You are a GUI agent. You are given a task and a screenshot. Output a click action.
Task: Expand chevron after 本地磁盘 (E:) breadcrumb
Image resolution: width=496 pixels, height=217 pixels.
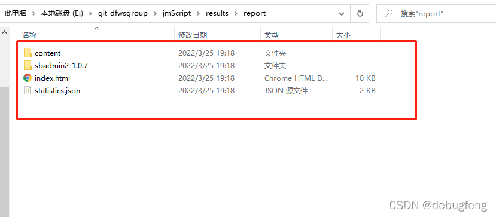click(90, 13)
